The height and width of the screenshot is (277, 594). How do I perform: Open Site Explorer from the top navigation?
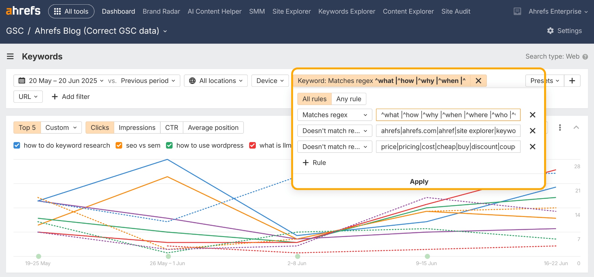(x=291, y=11)
